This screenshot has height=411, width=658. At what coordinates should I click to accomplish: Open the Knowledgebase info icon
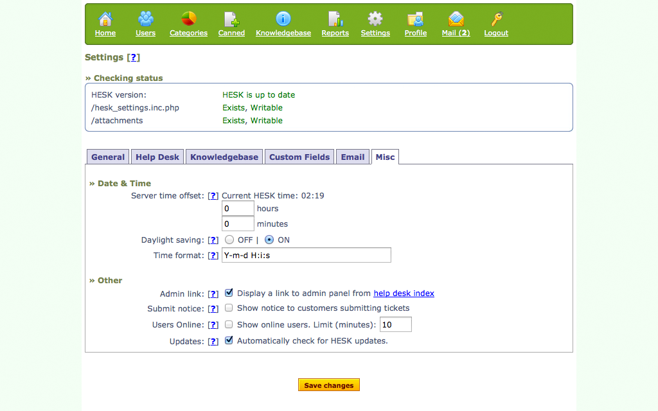click(x=283, y=19)
